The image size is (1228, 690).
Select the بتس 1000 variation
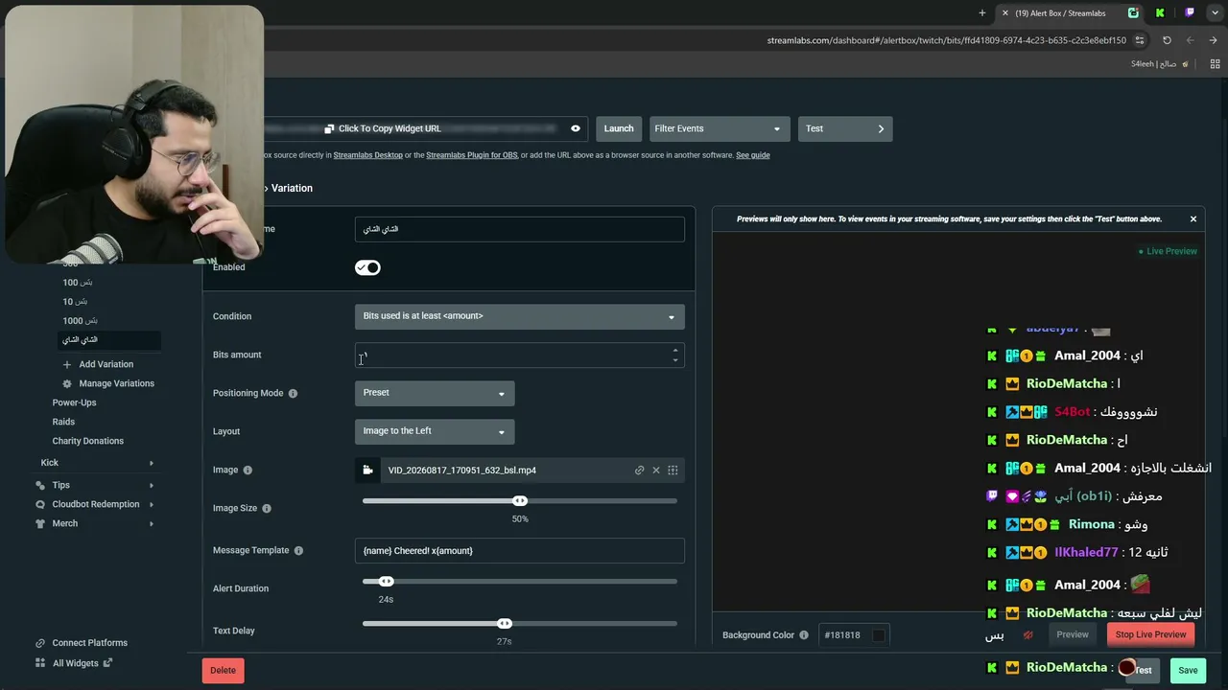pyautogui.click(x=81, y=321)
